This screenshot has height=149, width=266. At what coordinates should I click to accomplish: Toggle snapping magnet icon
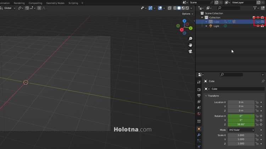pos(27,8)
